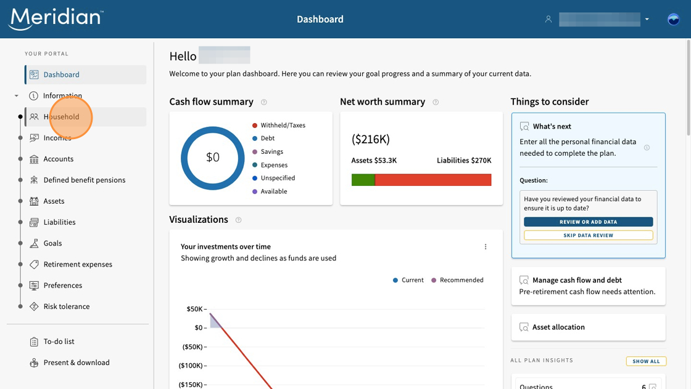
Task: Select the Defined benefit pensions icon
Action: 34,180
